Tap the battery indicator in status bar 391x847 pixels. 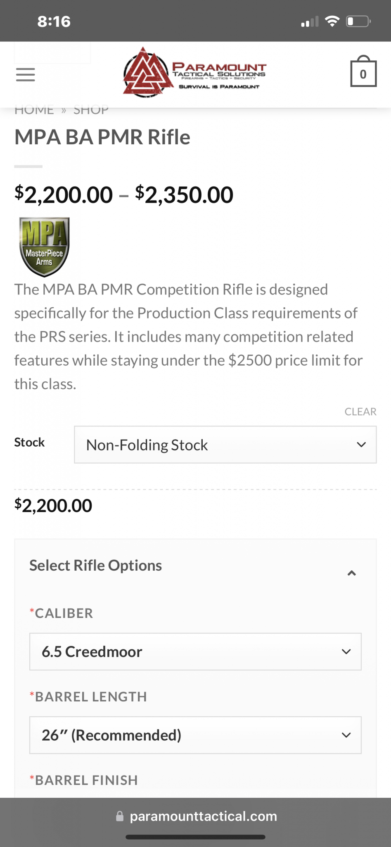[358, 21]
